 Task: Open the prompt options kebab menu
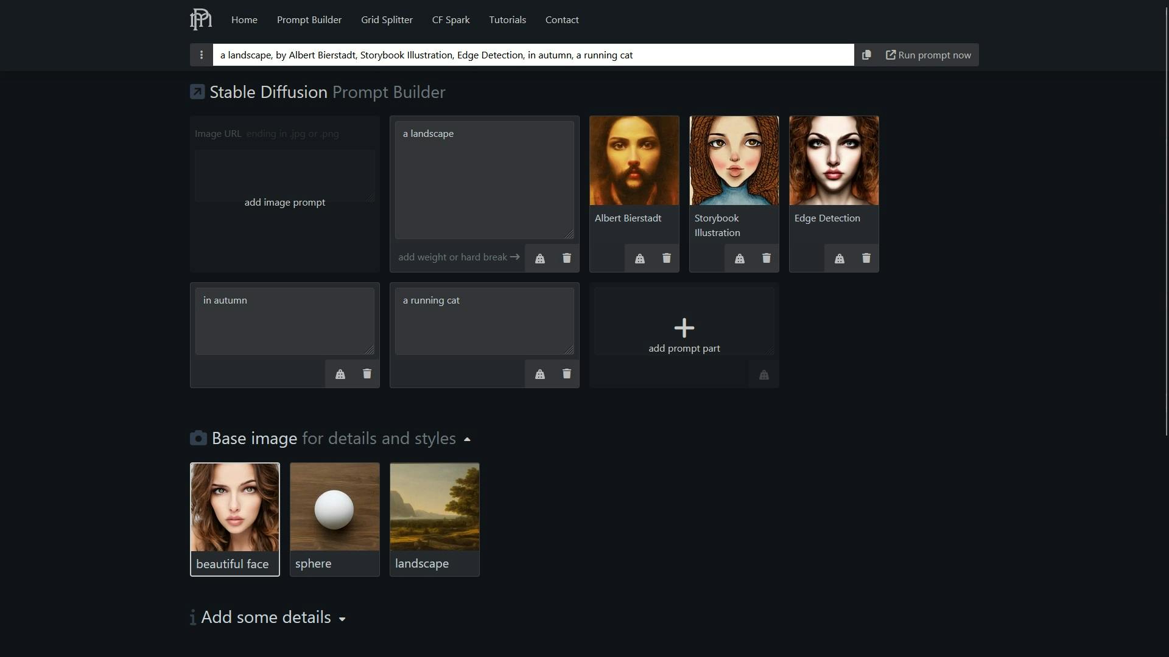click(x=201, y=55)
